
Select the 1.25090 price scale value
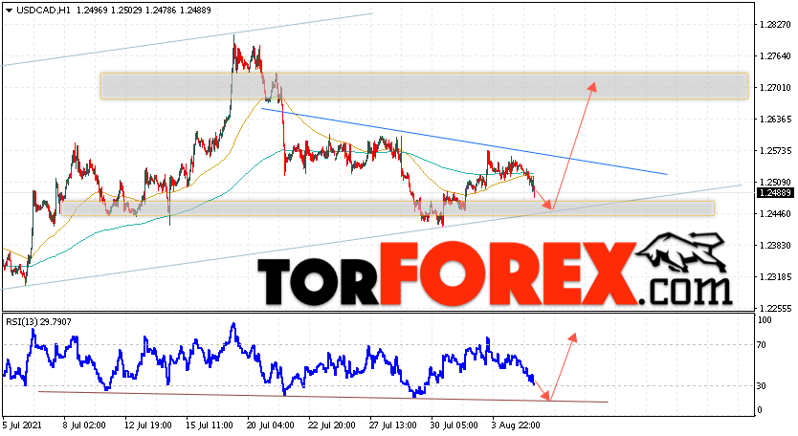[x=775, y=182]
